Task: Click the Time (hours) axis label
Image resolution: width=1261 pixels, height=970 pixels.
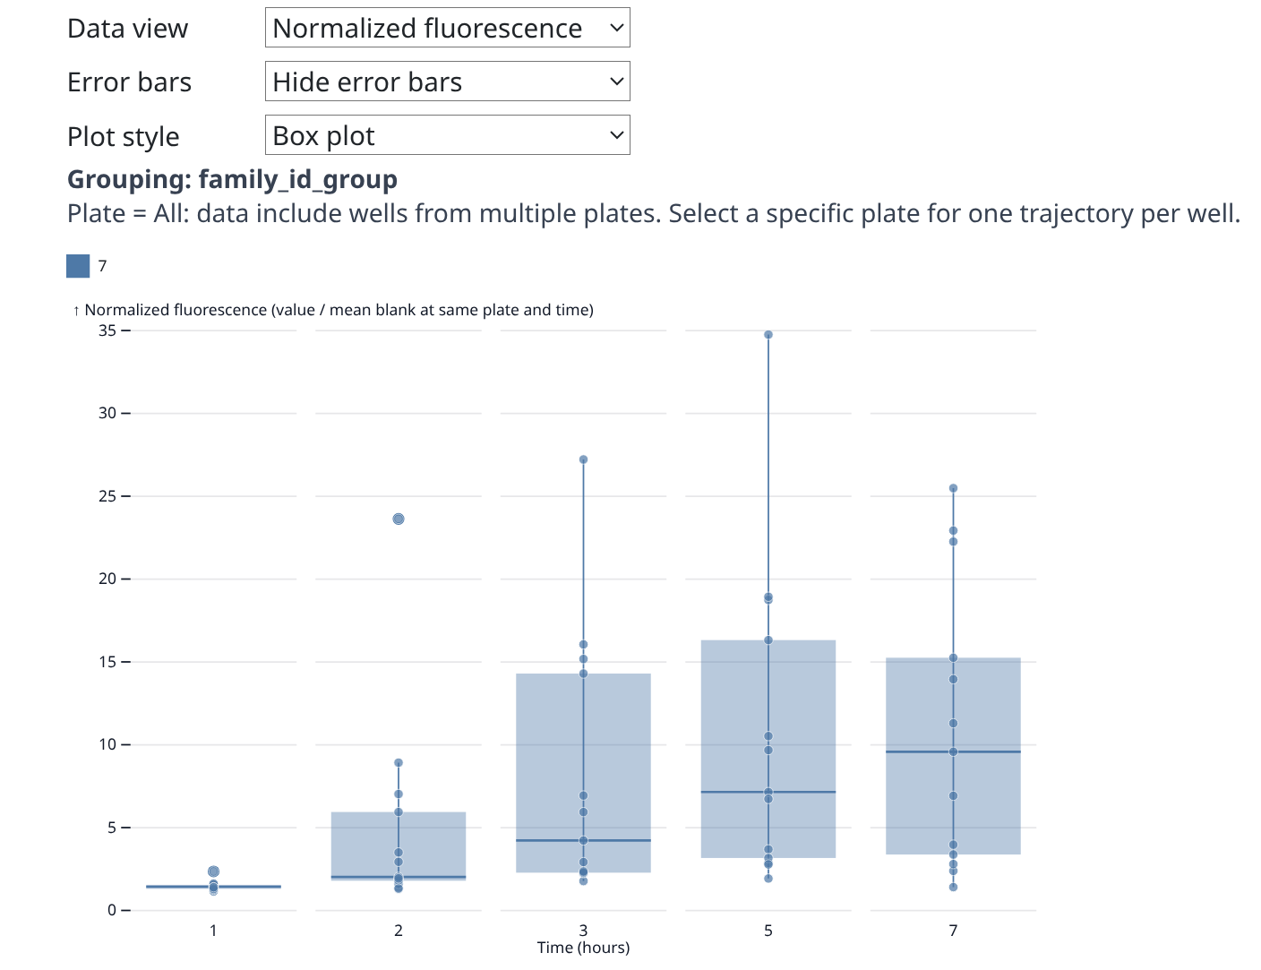Action: click(583, 948)
